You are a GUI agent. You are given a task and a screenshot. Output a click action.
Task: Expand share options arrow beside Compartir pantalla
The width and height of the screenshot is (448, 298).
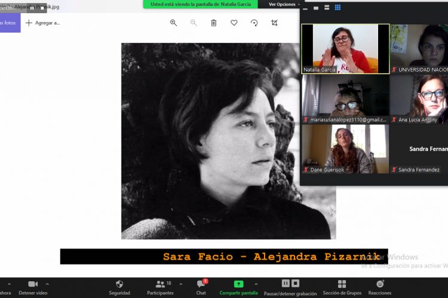[x=256, y=284]
